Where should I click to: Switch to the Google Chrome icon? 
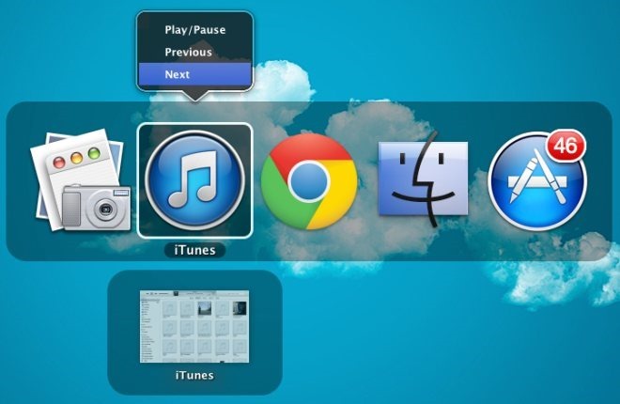pos(309,181)
